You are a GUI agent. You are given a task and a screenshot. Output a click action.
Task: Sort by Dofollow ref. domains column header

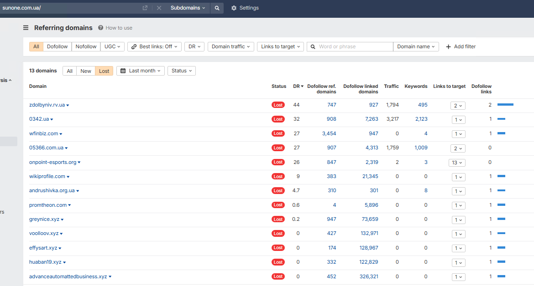pyautogui.click(x=321, y=89)
